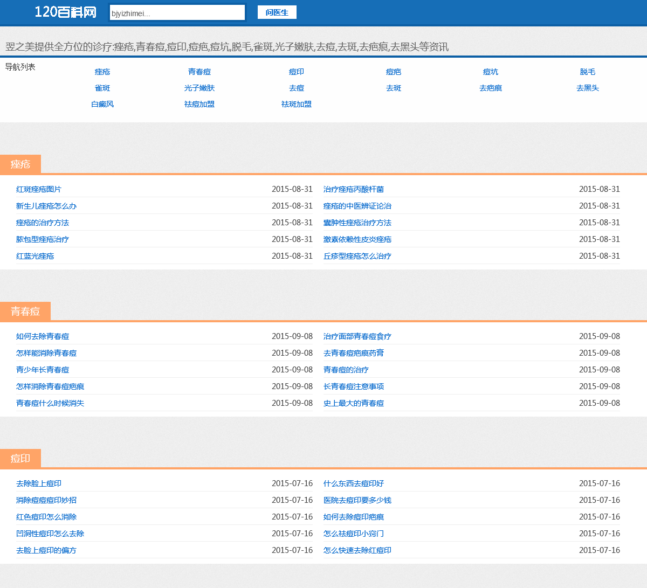Select 光子嫩肤 in the navigation list
Viewport: 647px width, 588px height.
click(199, 88)
